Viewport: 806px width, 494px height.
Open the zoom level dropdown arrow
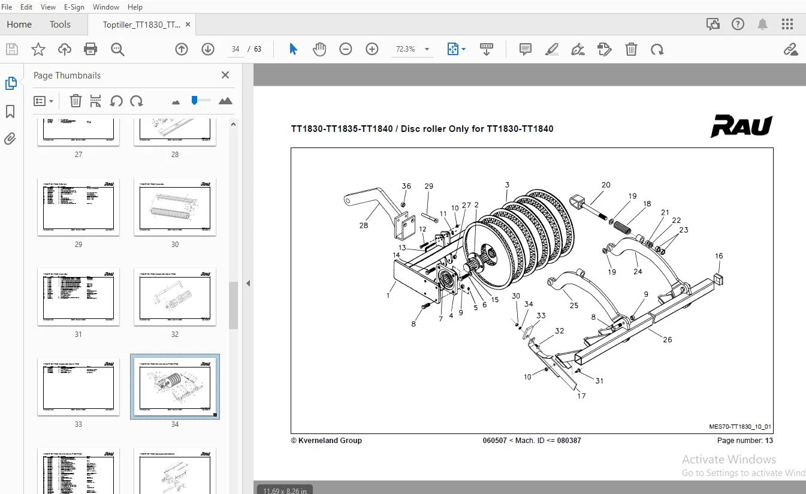(427, 49)
